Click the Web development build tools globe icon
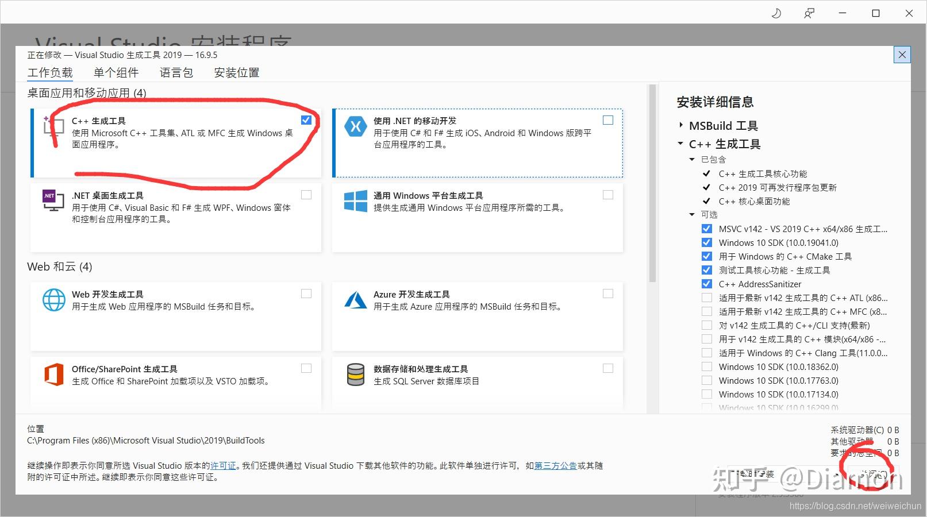This screenshot has height=517, width=927. 53,300
